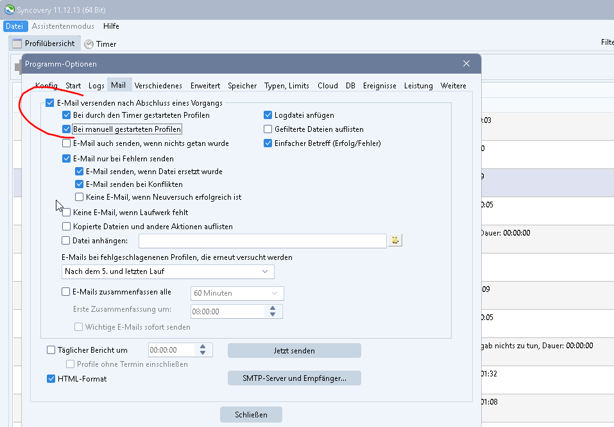The height and width of the screenshot is (427, 614).
Task: Select the Profilübersicht tab icon
Action: tap(17, 44)
